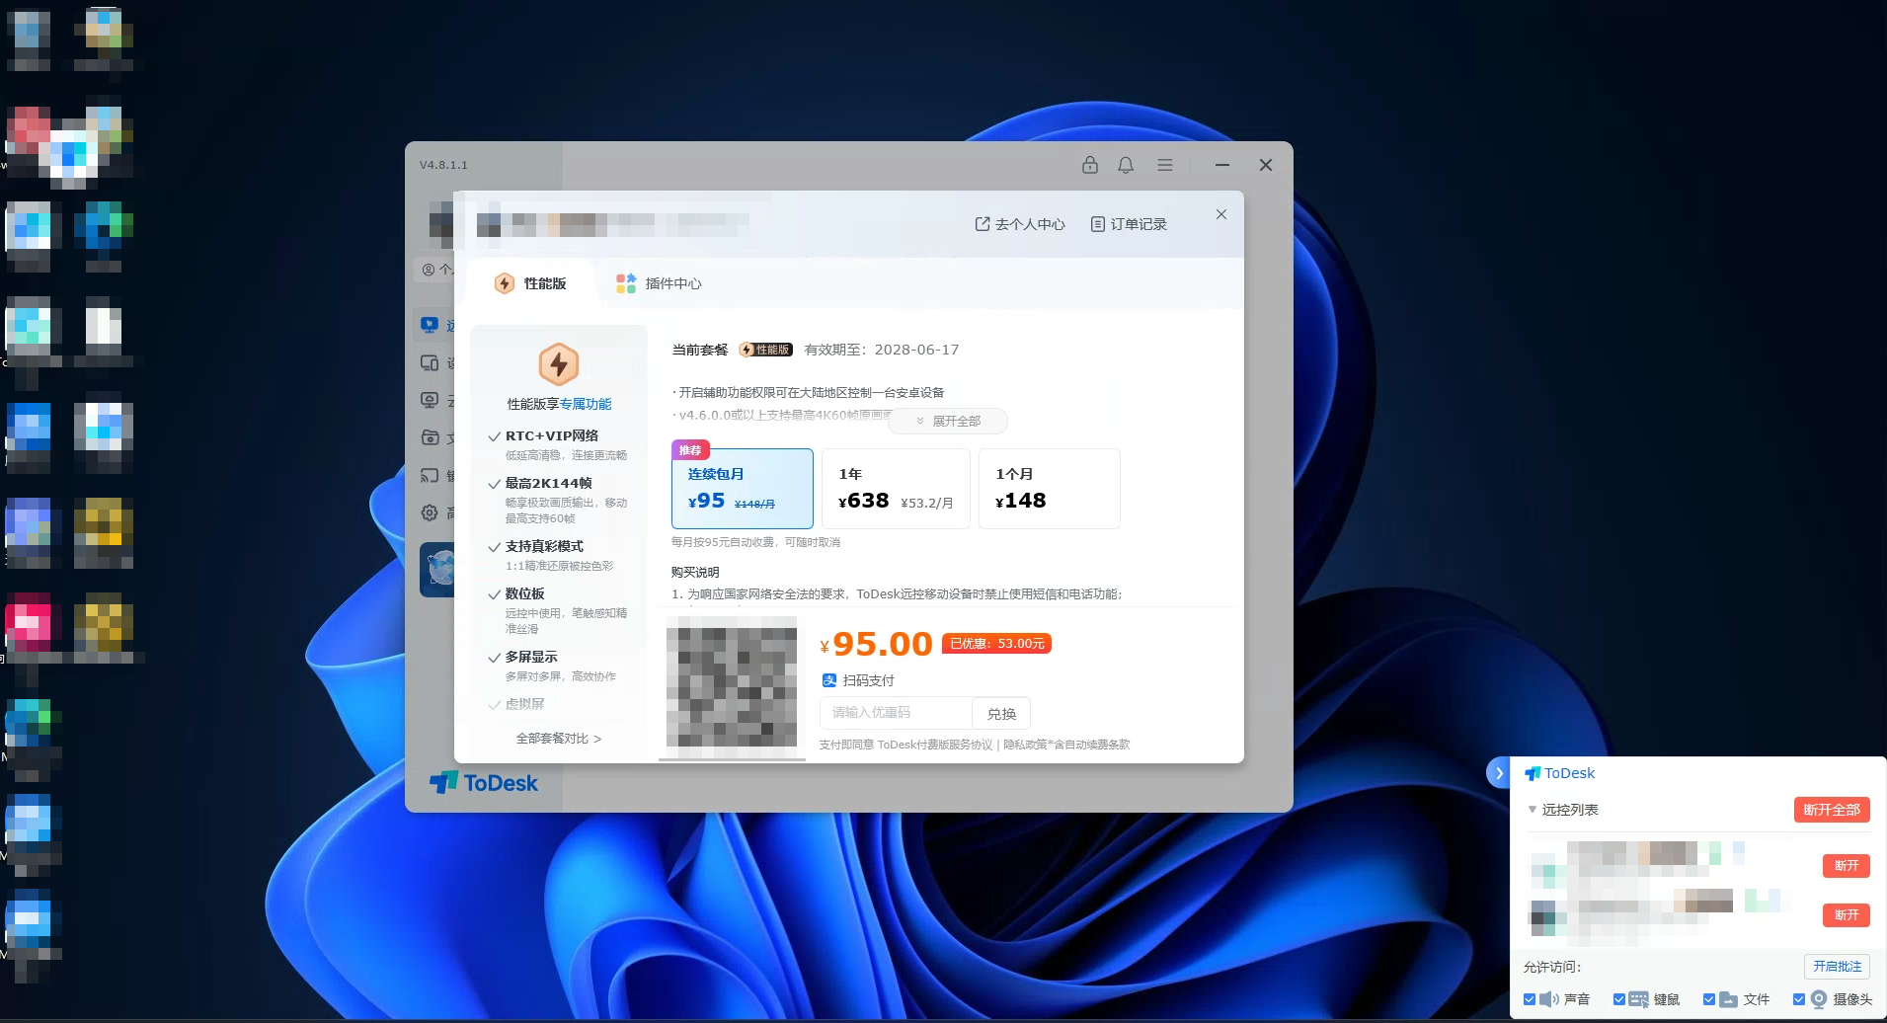This screenshot has width=1887, height=1023.
Task: Switch to the 性能版 tab
Action: point(531,283)
